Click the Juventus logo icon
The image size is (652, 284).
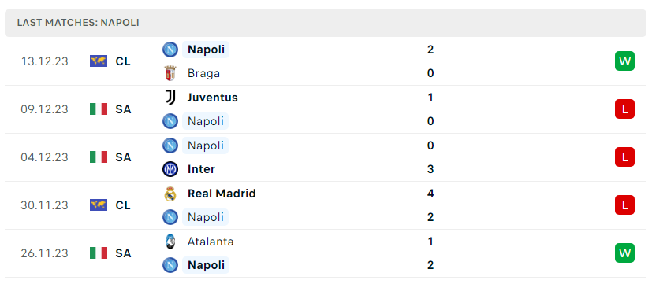(170, 98)
